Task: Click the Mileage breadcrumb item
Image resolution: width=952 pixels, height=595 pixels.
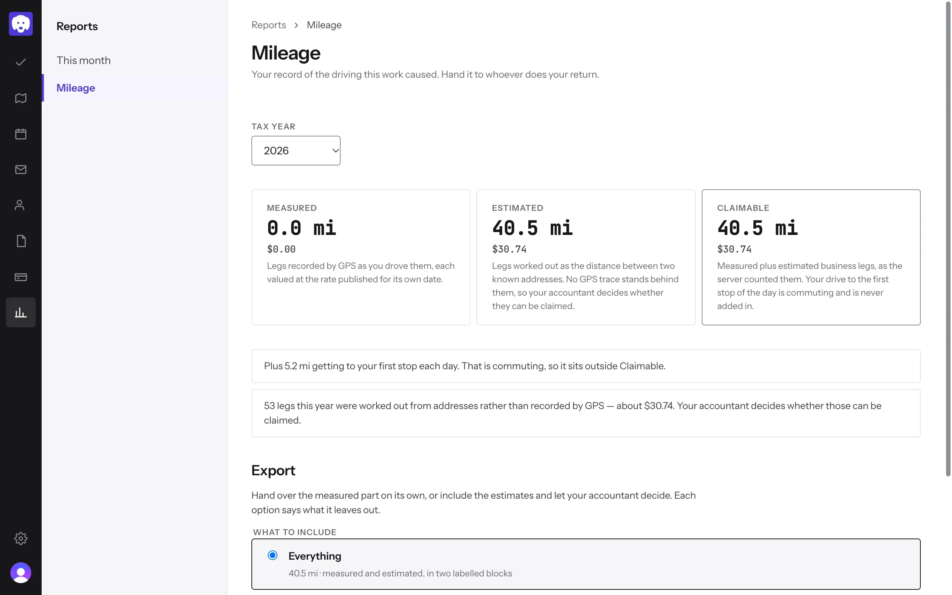Action: 324,25
